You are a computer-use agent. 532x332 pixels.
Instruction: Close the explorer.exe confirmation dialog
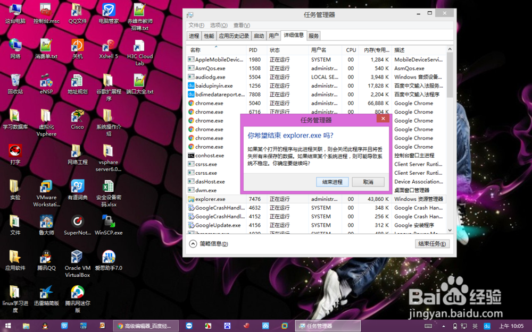pyautogui.click(x=383, y=118)
